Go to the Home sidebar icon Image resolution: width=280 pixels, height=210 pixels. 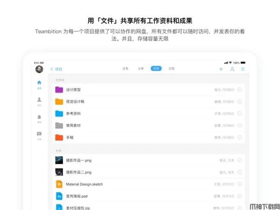tap(39, 82)
